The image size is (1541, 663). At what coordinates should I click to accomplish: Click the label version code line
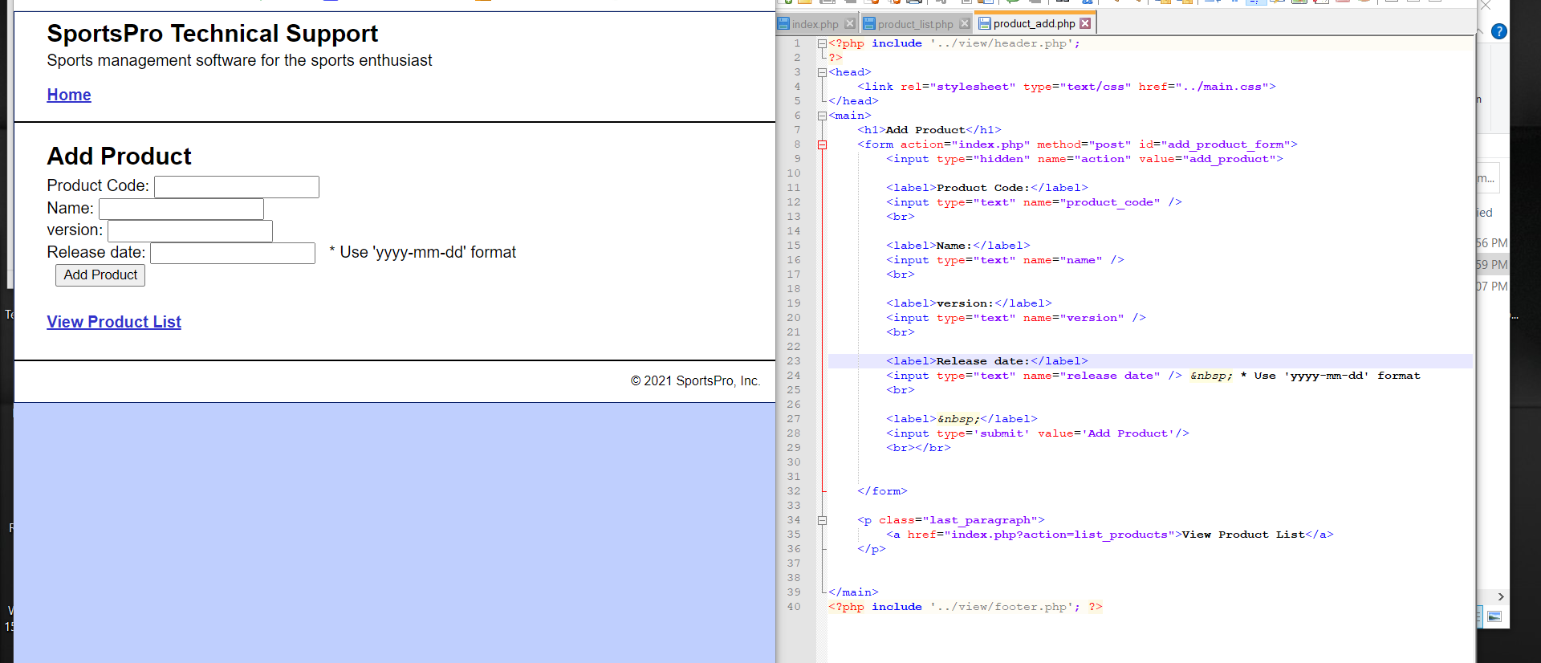tap(969, 303)
